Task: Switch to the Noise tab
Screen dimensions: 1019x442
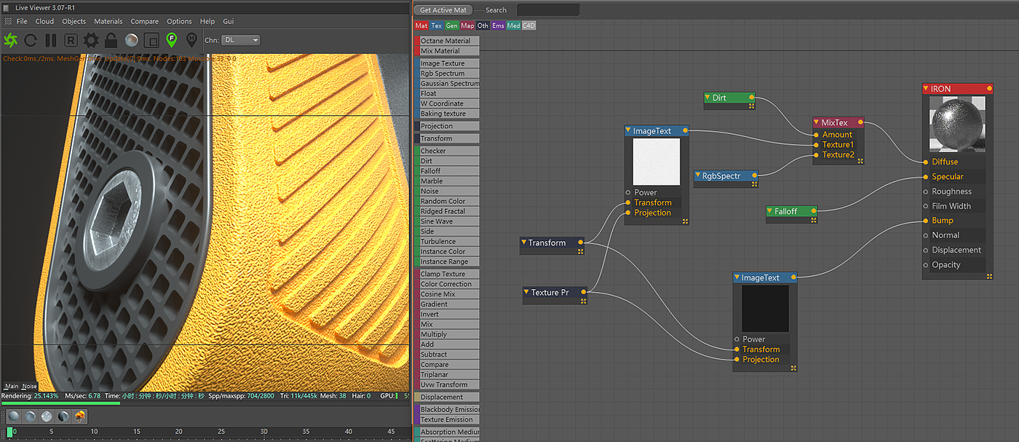Action: point(29,386)
